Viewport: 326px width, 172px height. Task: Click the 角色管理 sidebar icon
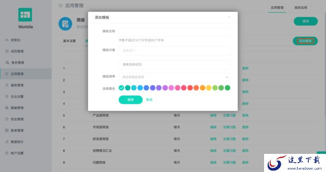click(x=7, y=62)
